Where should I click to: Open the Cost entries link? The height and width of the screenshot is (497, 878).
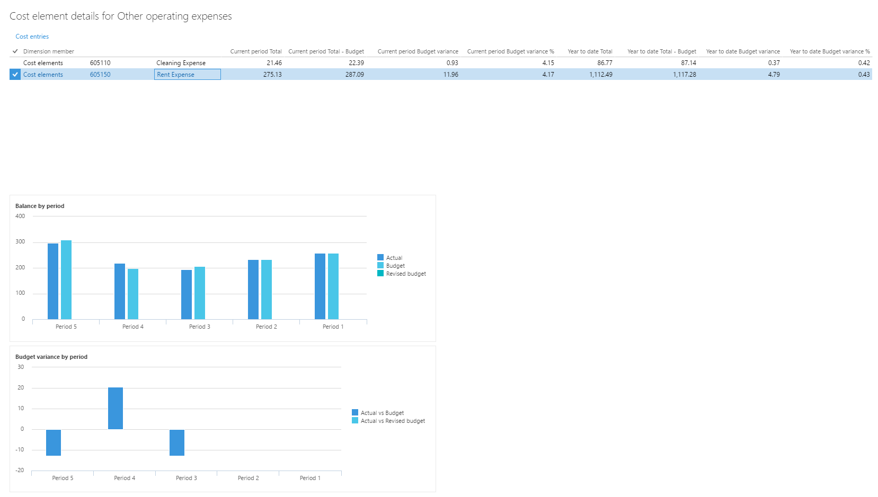tap(32, 37)
